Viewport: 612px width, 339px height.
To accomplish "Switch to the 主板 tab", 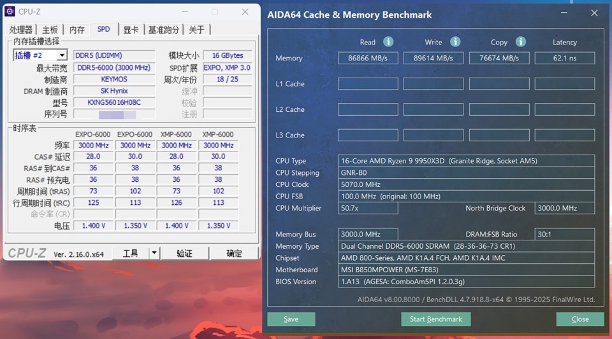I will [x=50, y=30].
